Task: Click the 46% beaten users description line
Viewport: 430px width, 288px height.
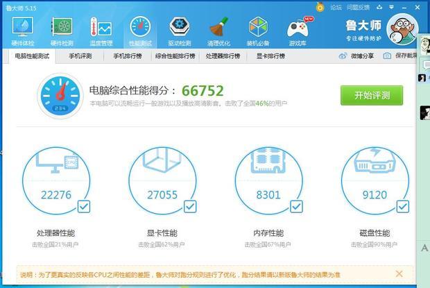Action: point(188,103)
